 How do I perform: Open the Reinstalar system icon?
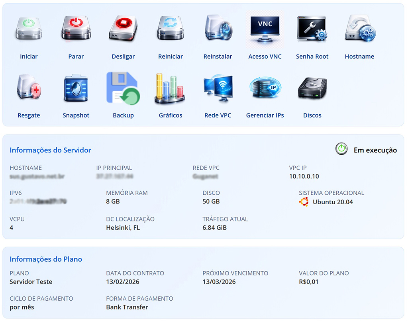pos(218,28)
